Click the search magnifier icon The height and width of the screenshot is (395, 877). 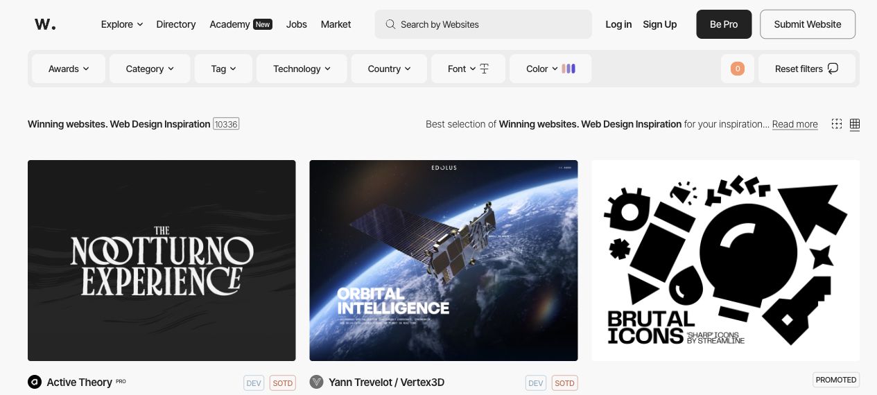391,24
